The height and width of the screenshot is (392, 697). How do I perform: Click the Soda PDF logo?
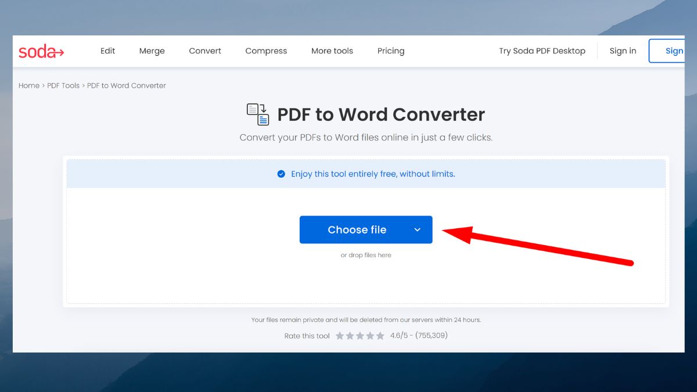click(x=41, y=51)
